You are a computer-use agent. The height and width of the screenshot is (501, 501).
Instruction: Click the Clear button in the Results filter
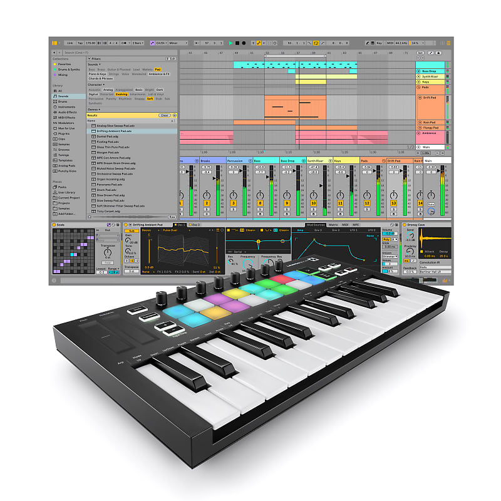coord(165,115)
